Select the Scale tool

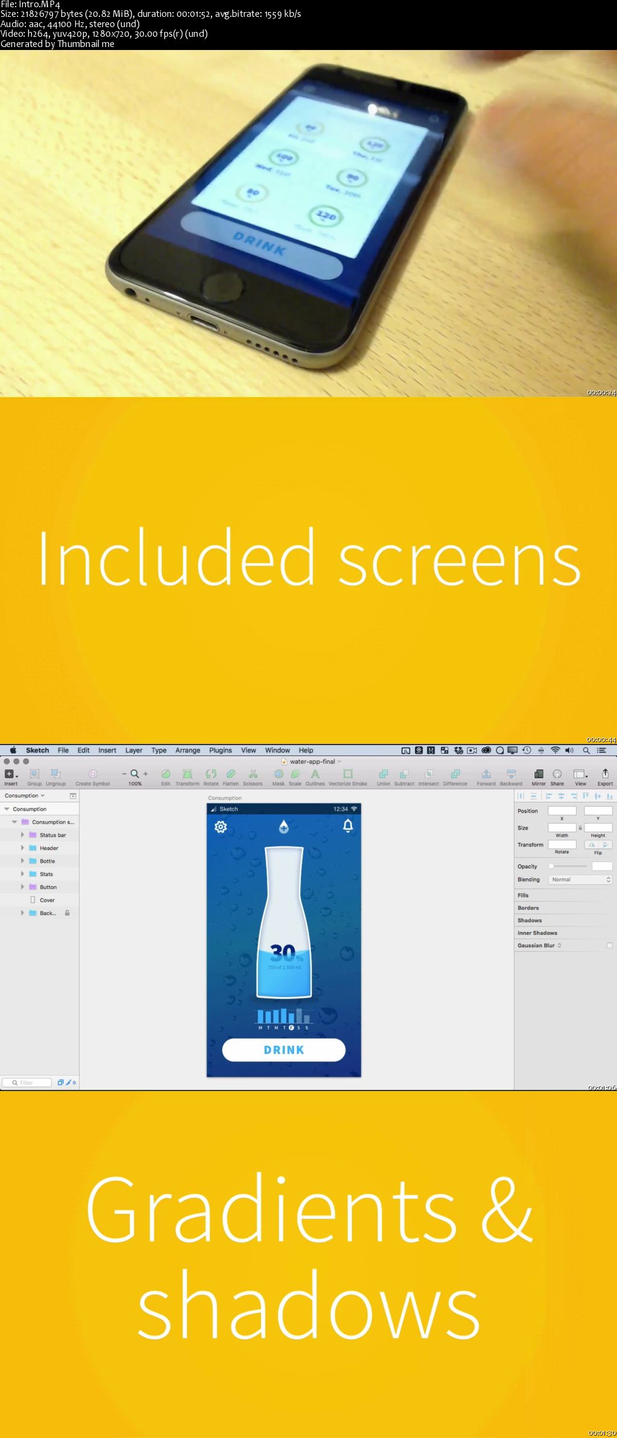coord(295,774)
